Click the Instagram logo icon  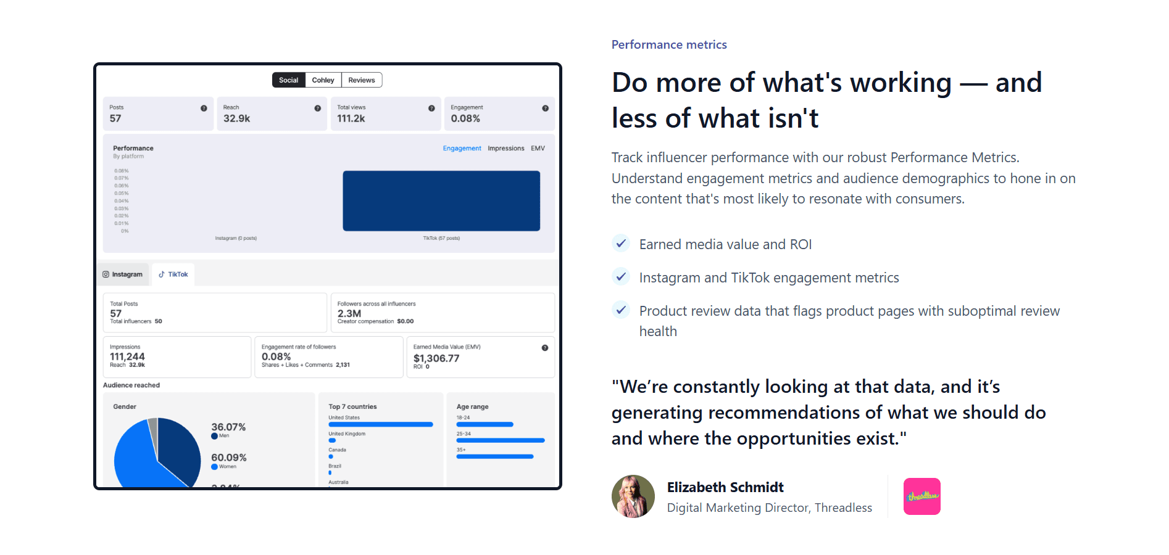tap(106, 274)
